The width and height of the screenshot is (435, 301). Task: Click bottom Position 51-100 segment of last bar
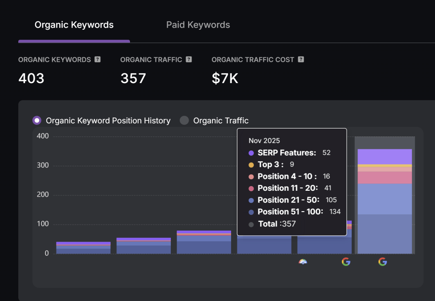point(384,234)
